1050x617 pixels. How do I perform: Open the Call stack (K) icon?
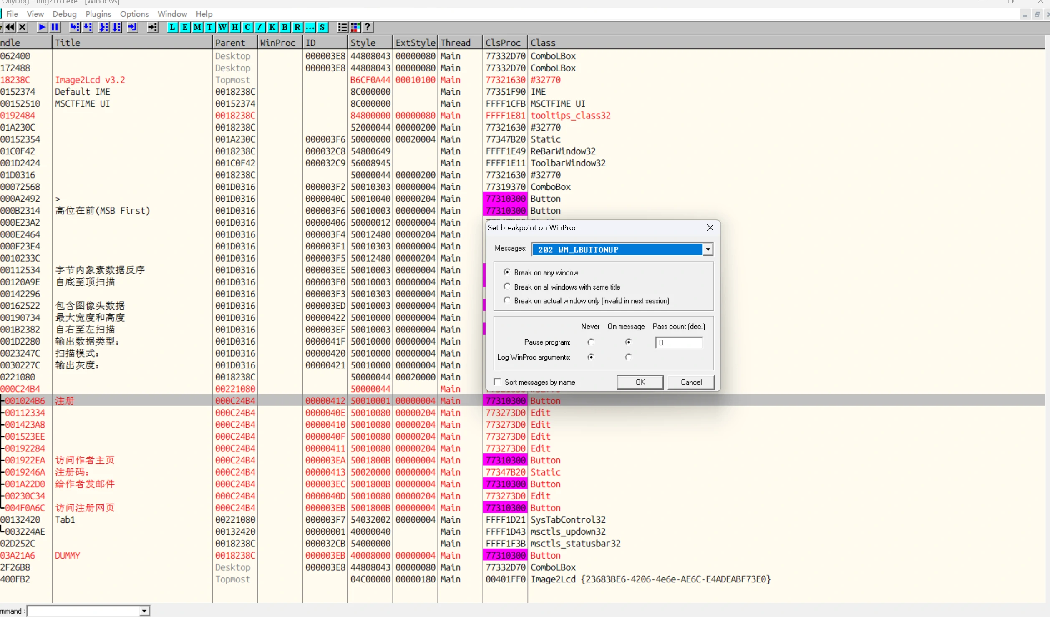pos(272,27)
